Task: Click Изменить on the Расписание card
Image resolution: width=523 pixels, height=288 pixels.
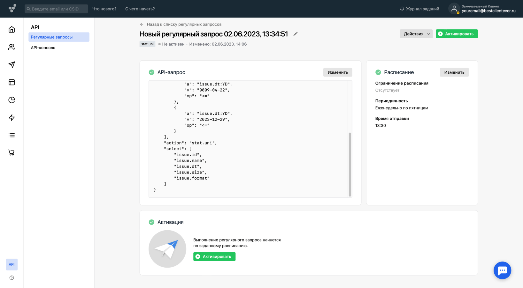Action: click(x=454, y=72)
